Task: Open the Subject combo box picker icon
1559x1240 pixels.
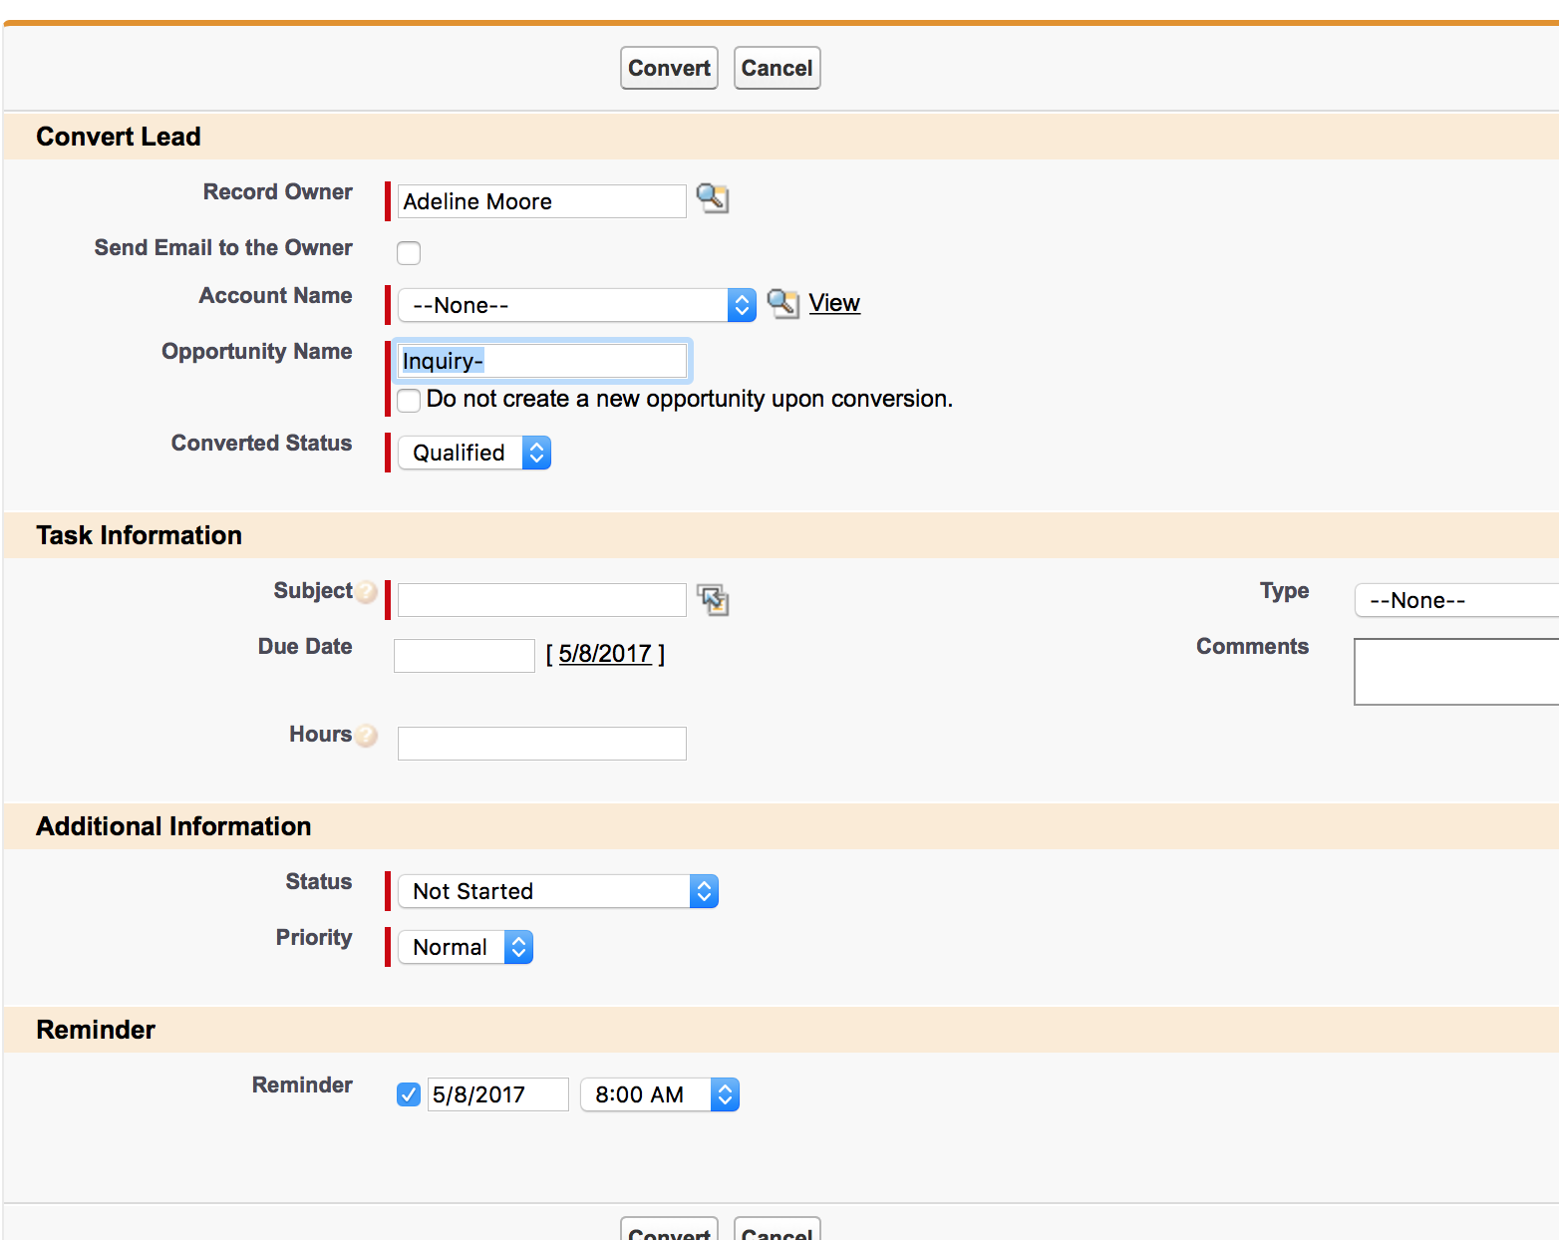Action: click(x=712, y=599)
